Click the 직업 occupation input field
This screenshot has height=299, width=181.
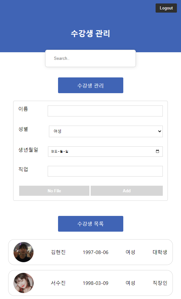[105, 171]
